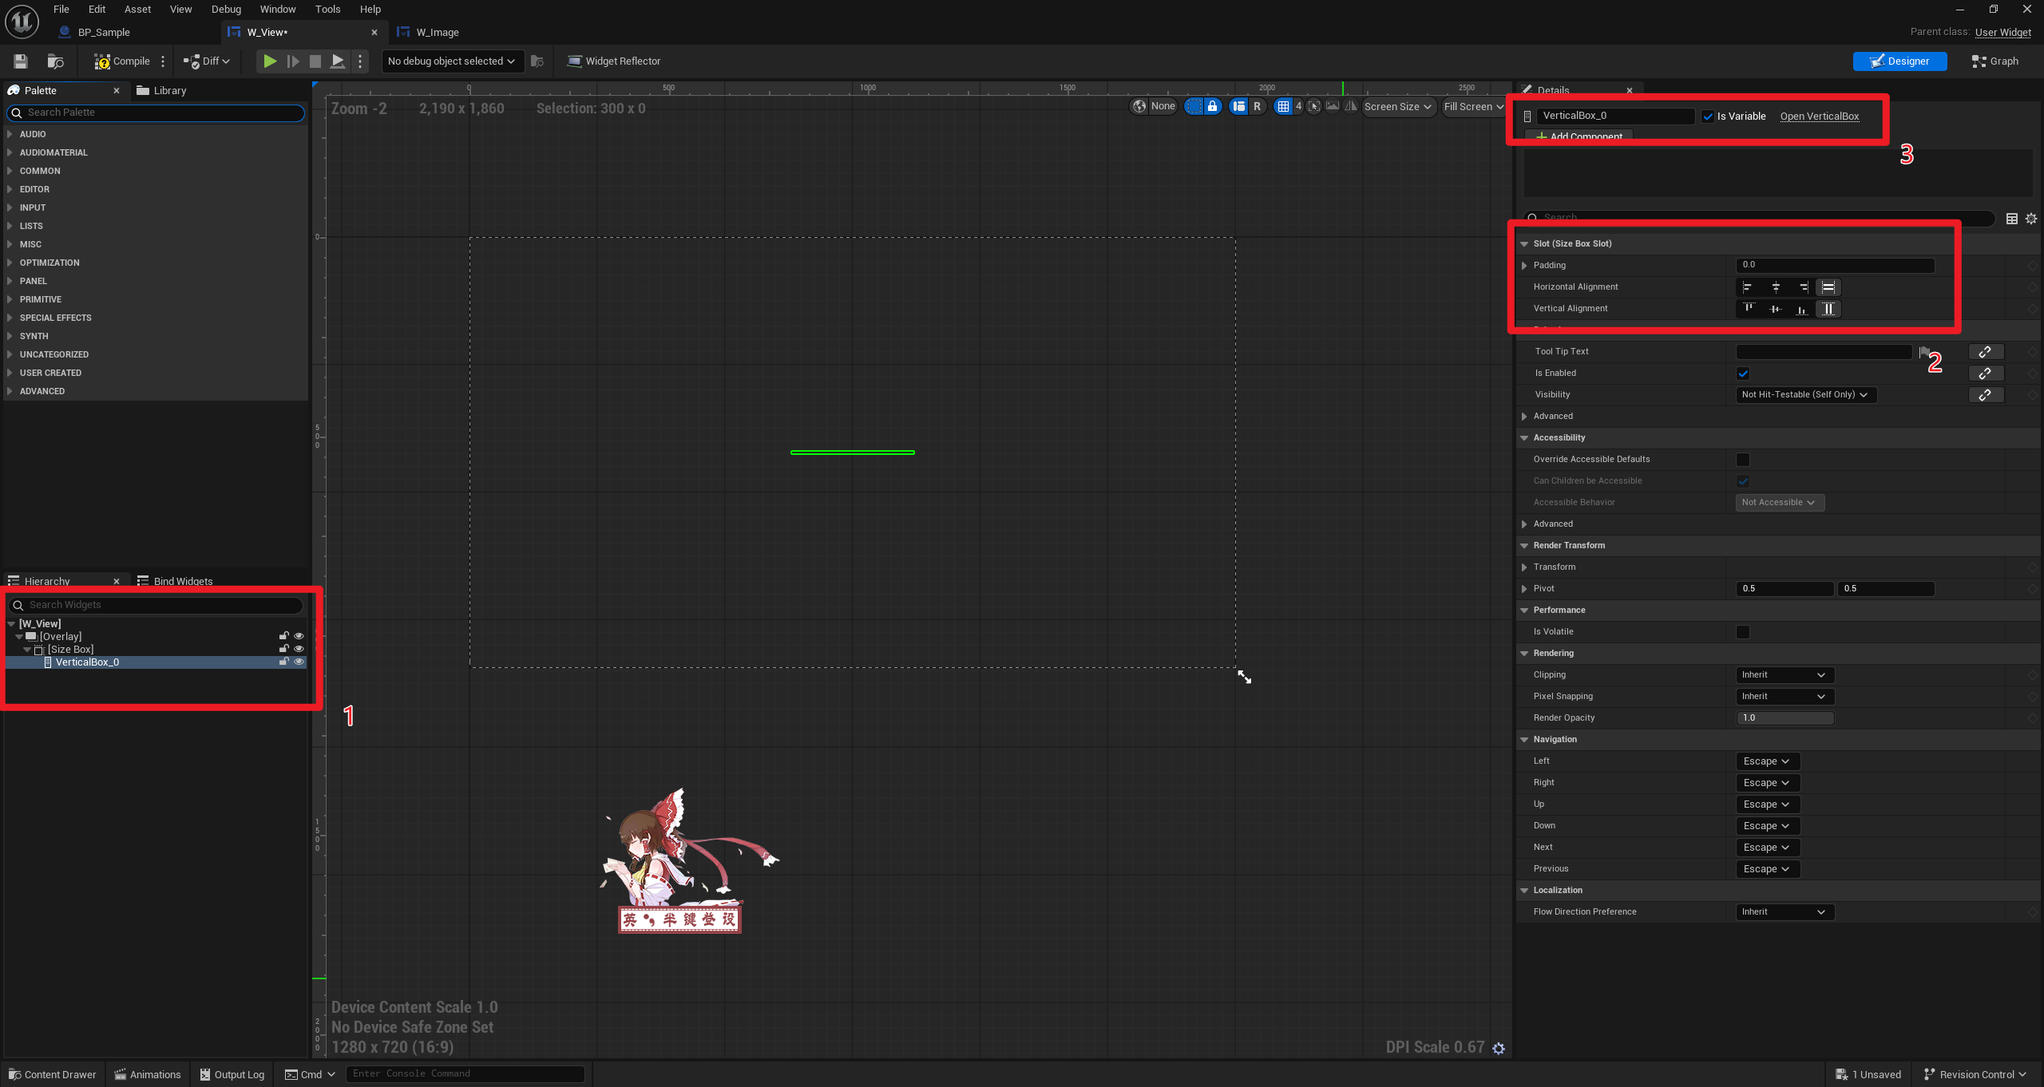Hide VerticalBox_0 using its eye icon
The height and width of the screenshot is (1087, 2044).
click(299, 662)
